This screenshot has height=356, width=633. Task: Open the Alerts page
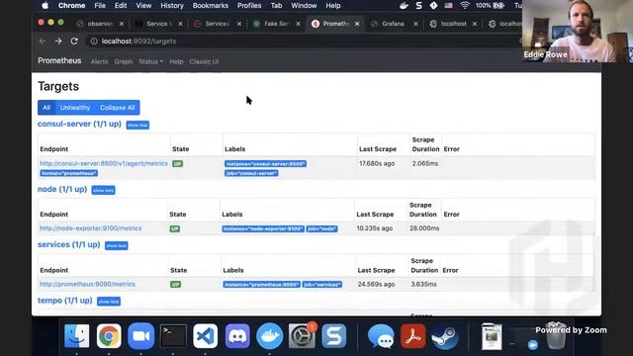pos(99,61)
